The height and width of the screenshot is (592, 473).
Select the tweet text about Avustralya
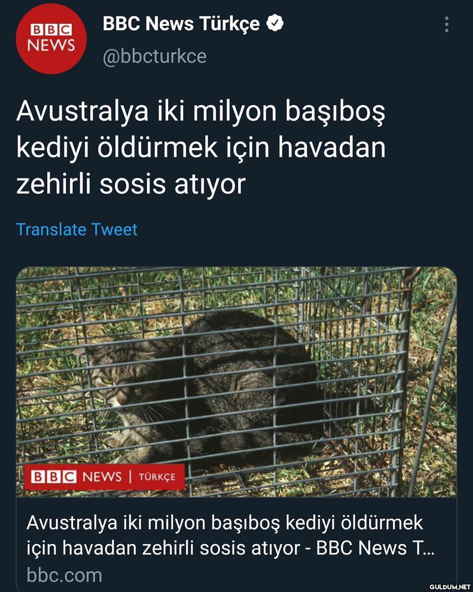(201, 147)
